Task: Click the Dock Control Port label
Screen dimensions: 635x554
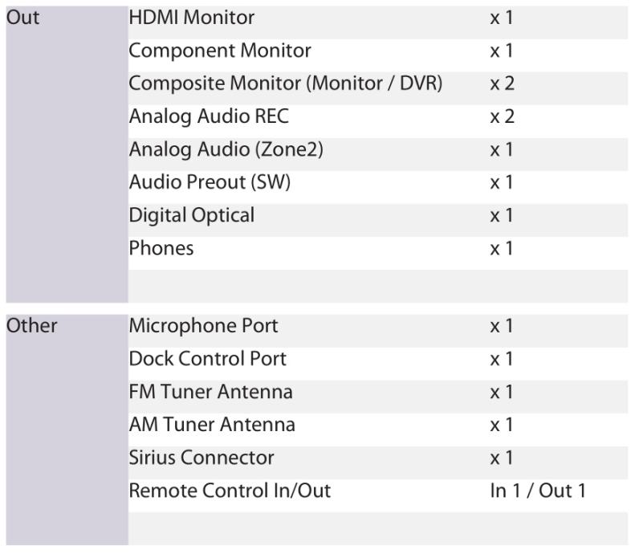Action: pyautogui.click(x=207, y=359)
